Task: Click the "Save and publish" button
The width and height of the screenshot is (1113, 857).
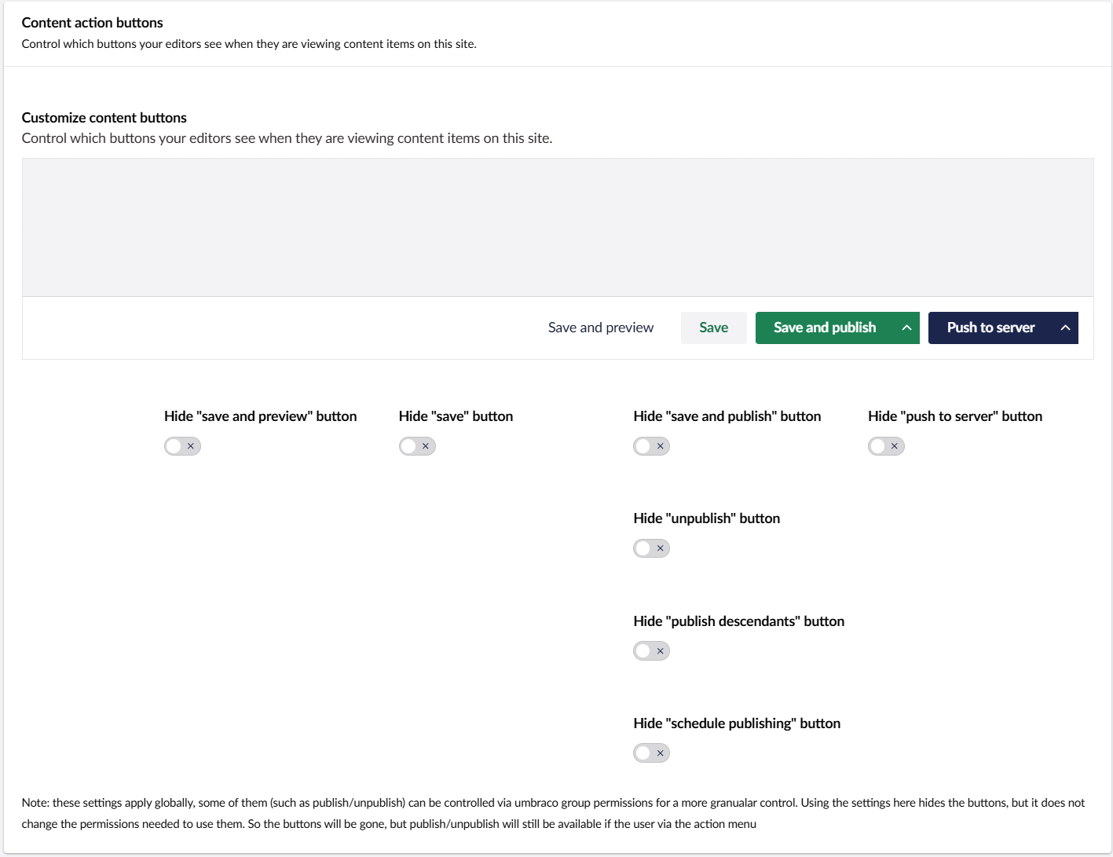Action: coord(824,328)
